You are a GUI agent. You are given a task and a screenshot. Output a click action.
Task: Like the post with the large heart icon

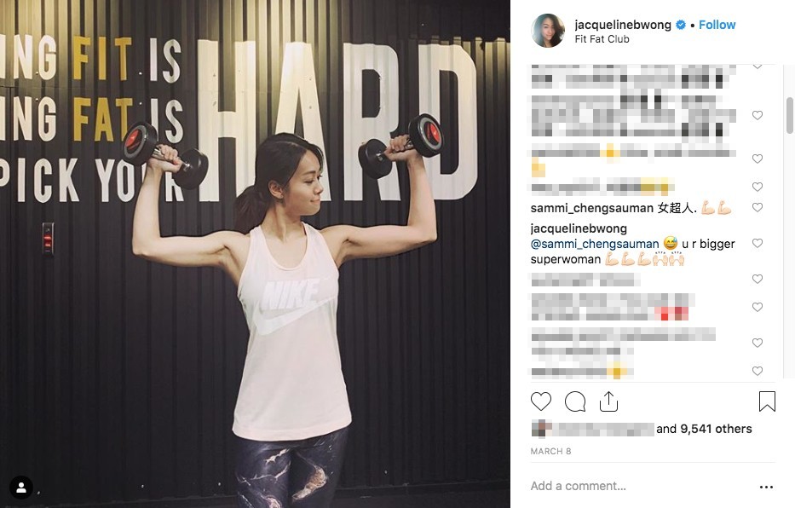tap(540, 401)
